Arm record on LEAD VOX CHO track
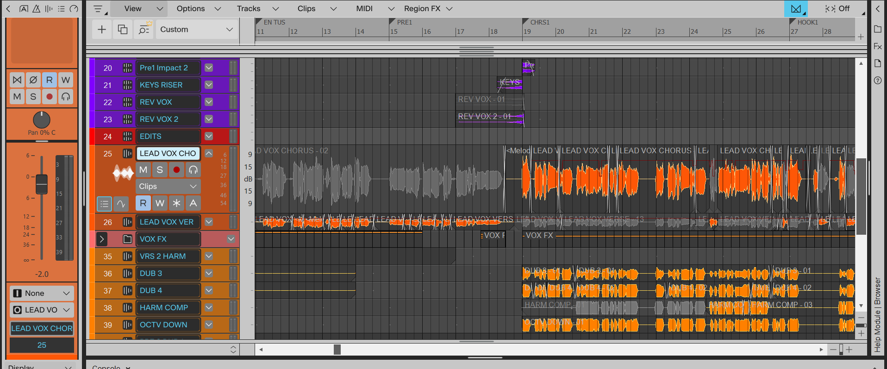Viewport: 887px width, 369px height. (x=176, y=170)
